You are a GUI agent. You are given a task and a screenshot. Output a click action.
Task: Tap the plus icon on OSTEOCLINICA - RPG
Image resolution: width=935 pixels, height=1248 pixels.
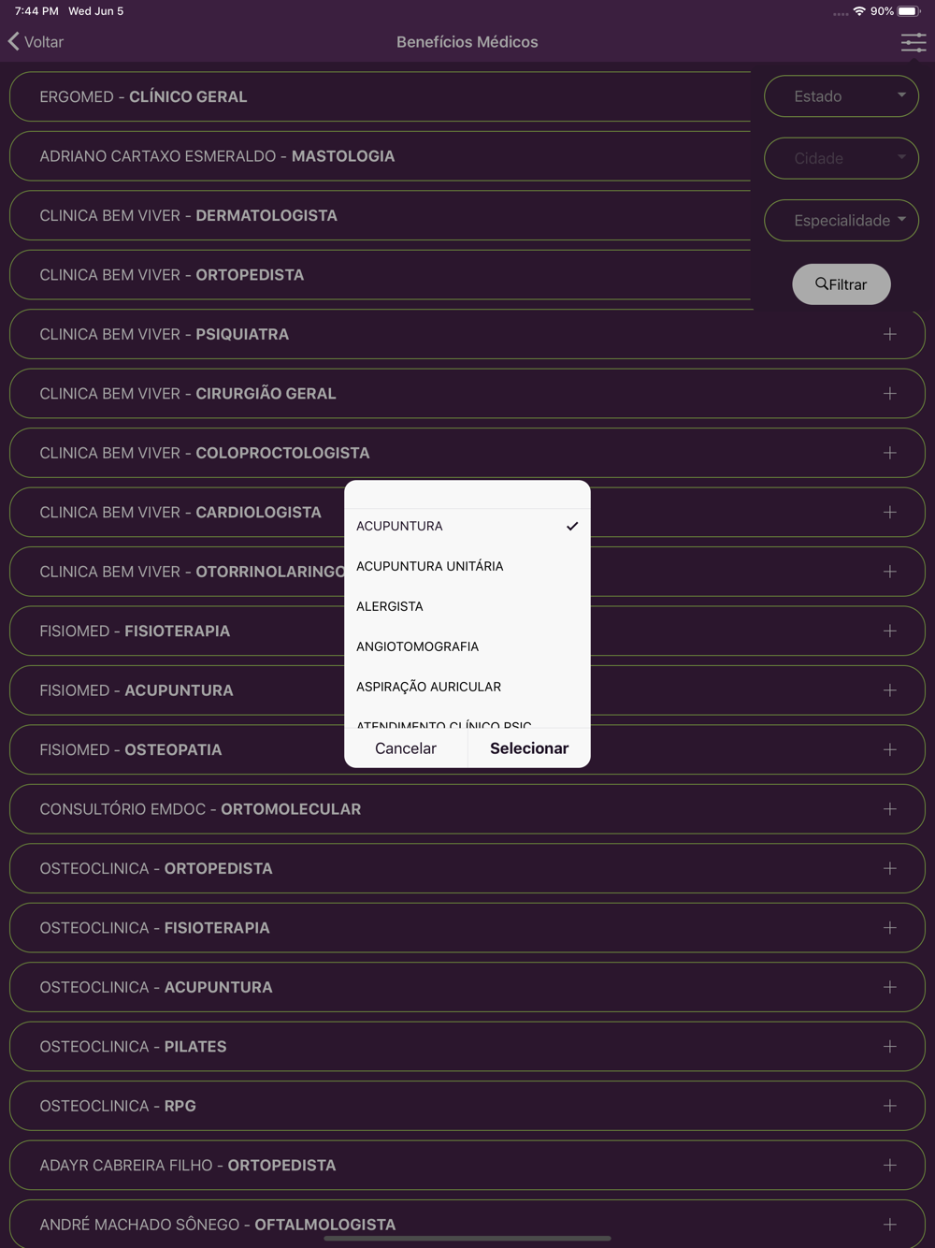click(x=889, y=1106)
